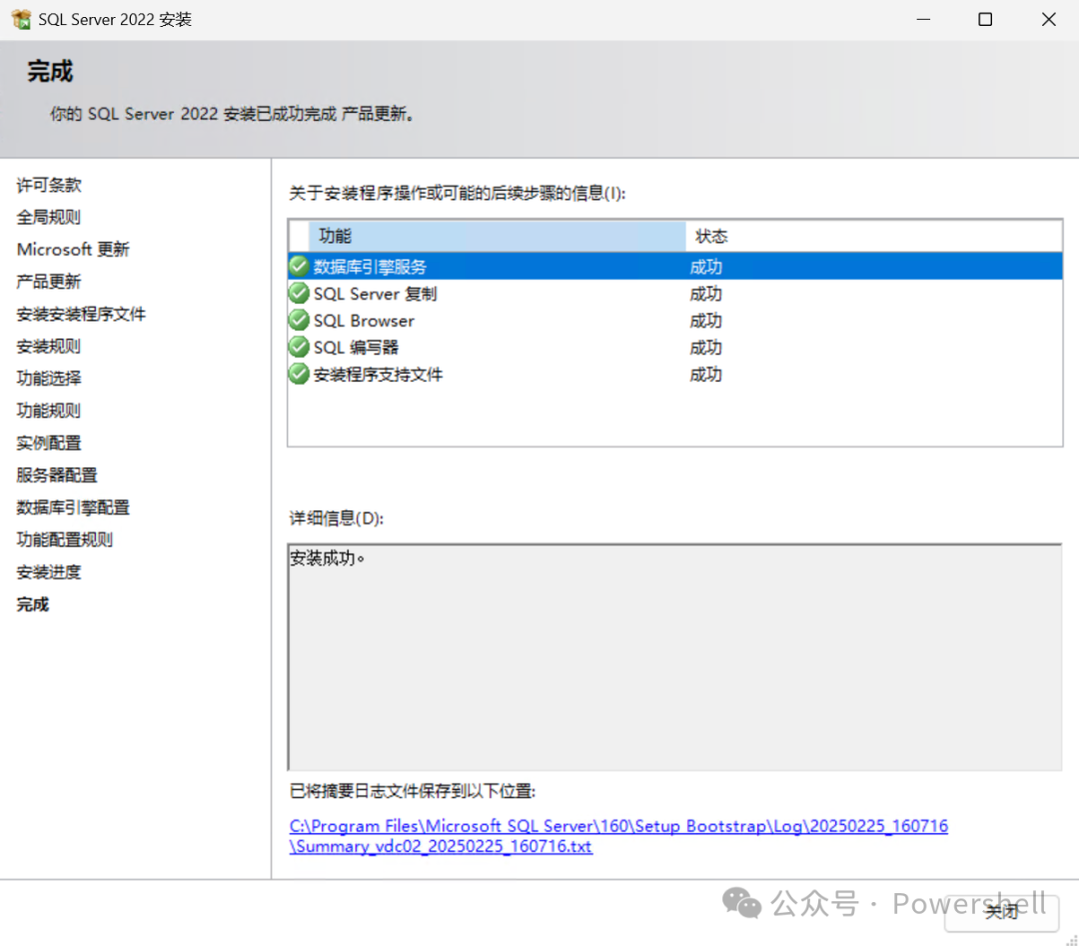Click the 成功 status for SQL Browser

point(706,321)
